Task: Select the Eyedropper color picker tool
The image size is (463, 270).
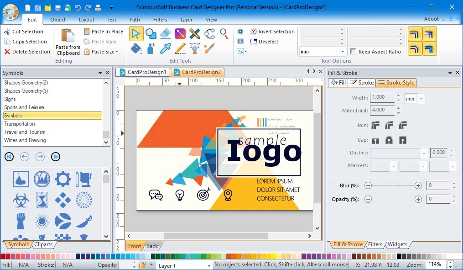Action: [165, 48]
